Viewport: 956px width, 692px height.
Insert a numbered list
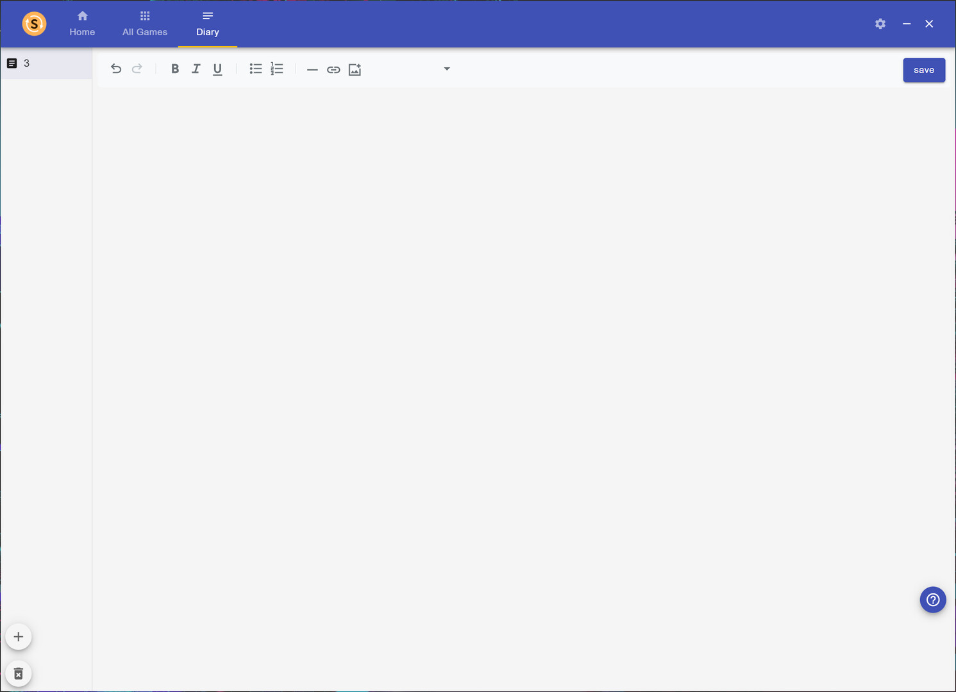coord(277,69)
